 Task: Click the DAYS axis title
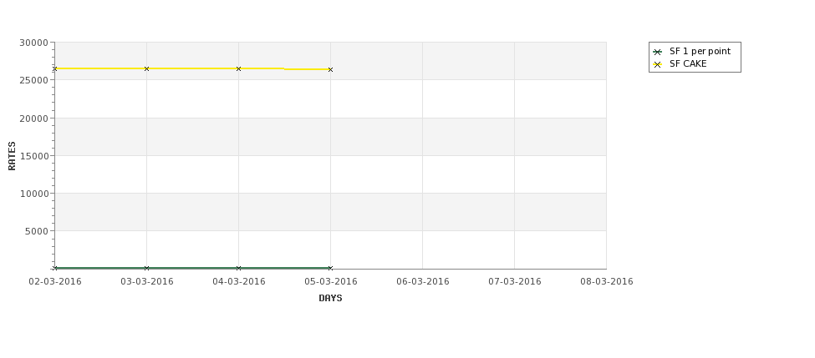330,298
